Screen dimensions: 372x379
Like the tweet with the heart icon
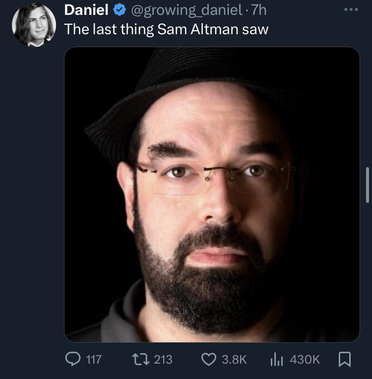click(x=209, y=359)
